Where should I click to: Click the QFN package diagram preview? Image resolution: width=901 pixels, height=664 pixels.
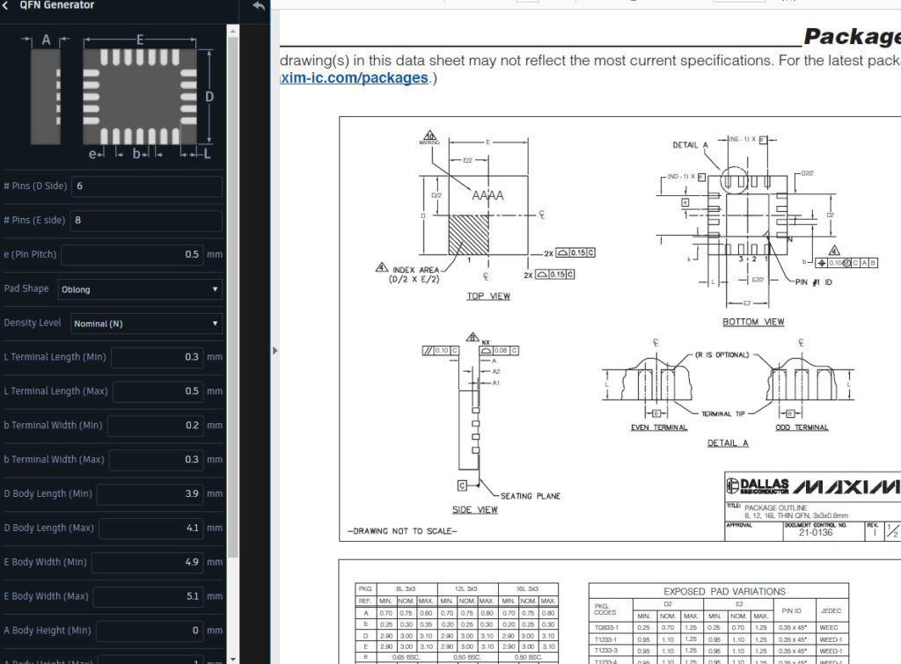pyautogui.click(x=120, y=97)
